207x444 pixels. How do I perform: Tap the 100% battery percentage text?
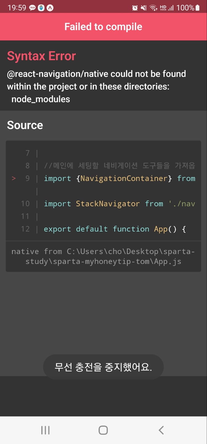[x=185, y=8]
